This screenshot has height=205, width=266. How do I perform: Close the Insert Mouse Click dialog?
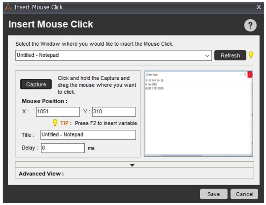pos(258,7)
